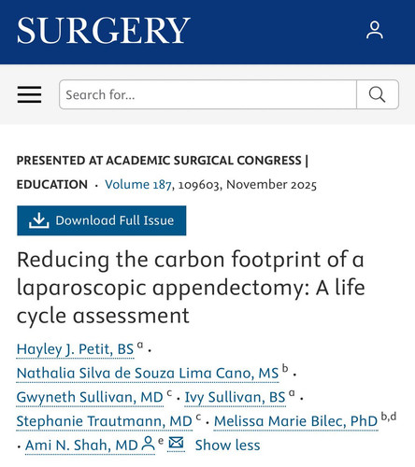415x467 pixels.
Task: Open the user account profile icon
Action: pyautogui.click(x=375, y=30)
